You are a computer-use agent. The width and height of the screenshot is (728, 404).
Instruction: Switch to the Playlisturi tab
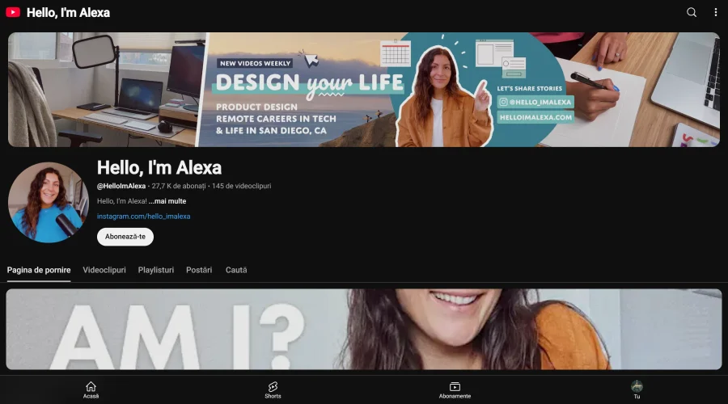(156, 270)
